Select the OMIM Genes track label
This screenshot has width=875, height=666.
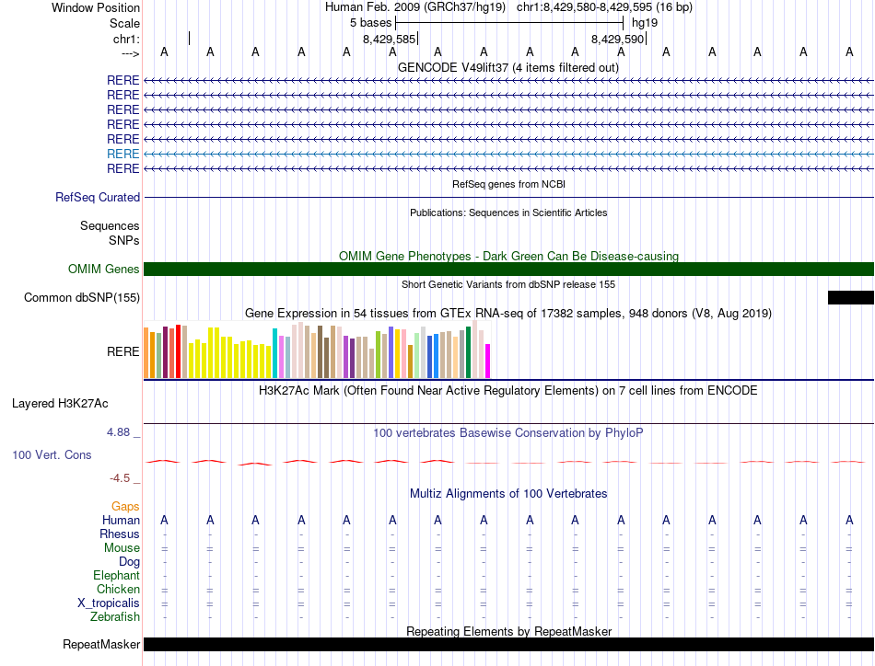coord(103,270)
